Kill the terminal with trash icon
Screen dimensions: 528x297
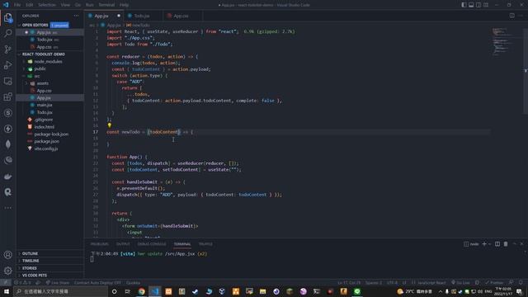(x=506, y=244)
